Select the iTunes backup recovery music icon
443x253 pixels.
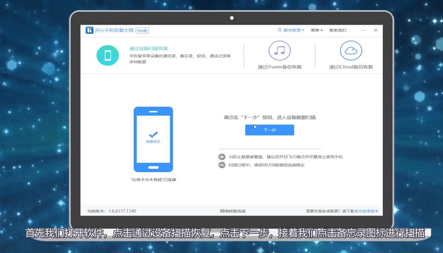(x=280, y=51)
